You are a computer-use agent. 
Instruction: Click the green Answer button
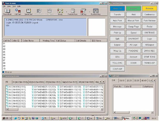click(x=133, y=9)
